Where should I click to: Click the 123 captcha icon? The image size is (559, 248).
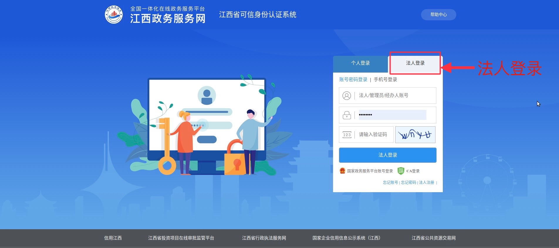point(347,135)
